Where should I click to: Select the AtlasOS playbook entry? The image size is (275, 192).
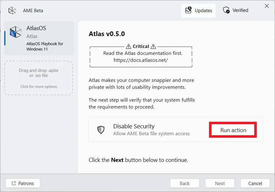coord(39,38)
